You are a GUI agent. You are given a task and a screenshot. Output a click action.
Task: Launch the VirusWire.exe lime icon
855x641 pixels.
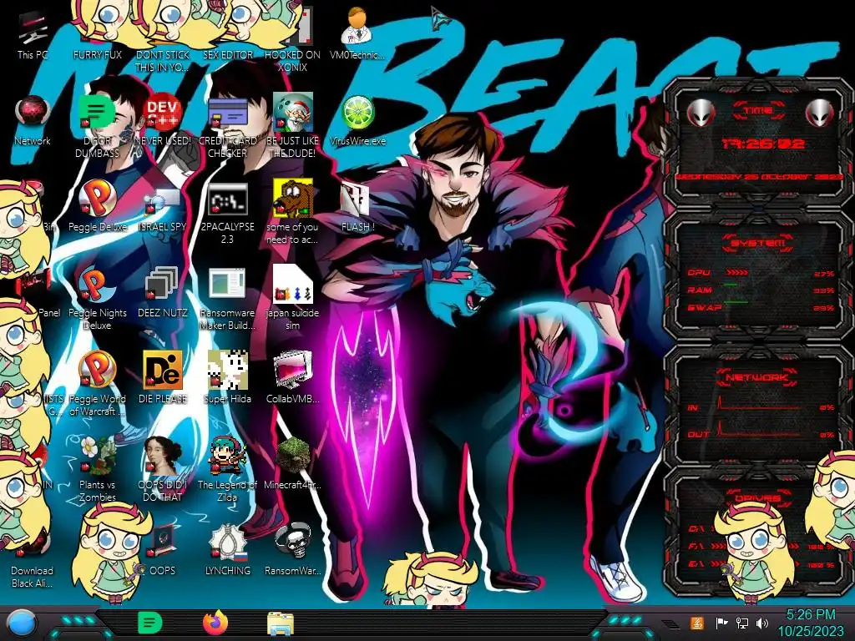click(357, 121)
